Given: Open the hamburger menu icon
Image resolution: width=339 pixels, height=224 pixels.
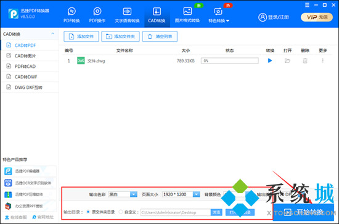Looking at the screenshot, I should tap(307, 5).
